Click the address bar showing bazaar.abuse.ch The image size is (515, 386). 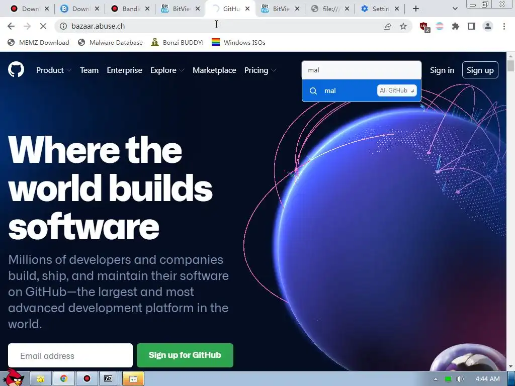pos(217,26)
